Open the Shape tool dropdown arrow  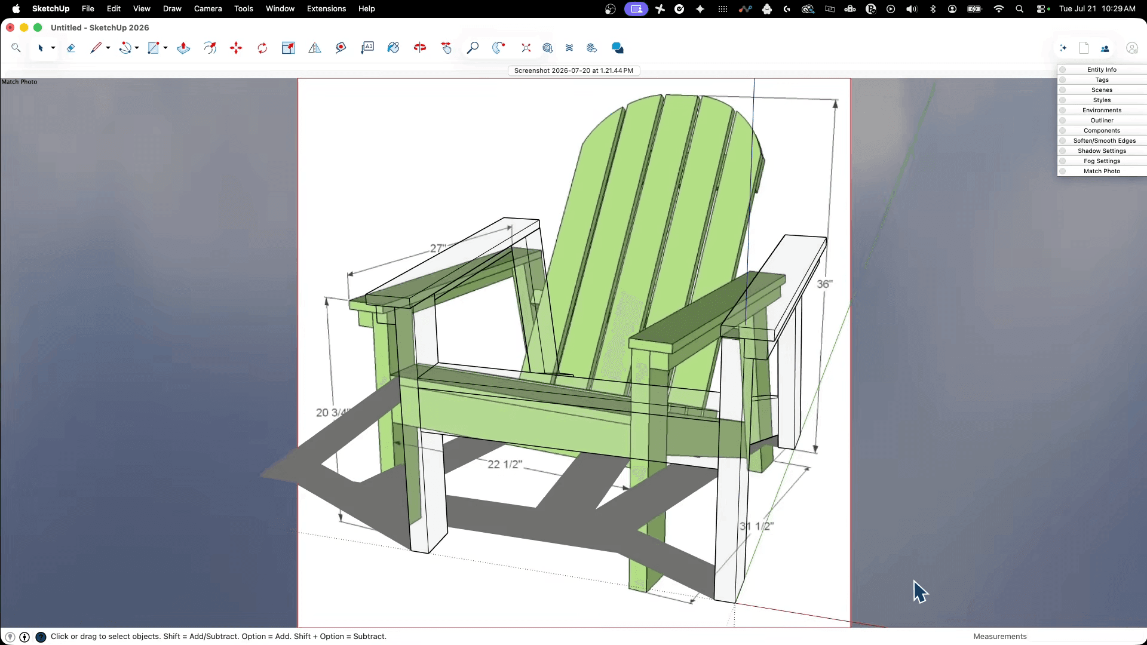coord(165,48)
